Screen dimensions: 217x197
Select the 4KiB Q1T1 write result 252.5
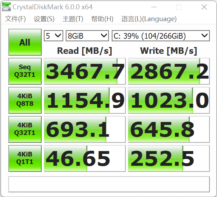point(169,158)
